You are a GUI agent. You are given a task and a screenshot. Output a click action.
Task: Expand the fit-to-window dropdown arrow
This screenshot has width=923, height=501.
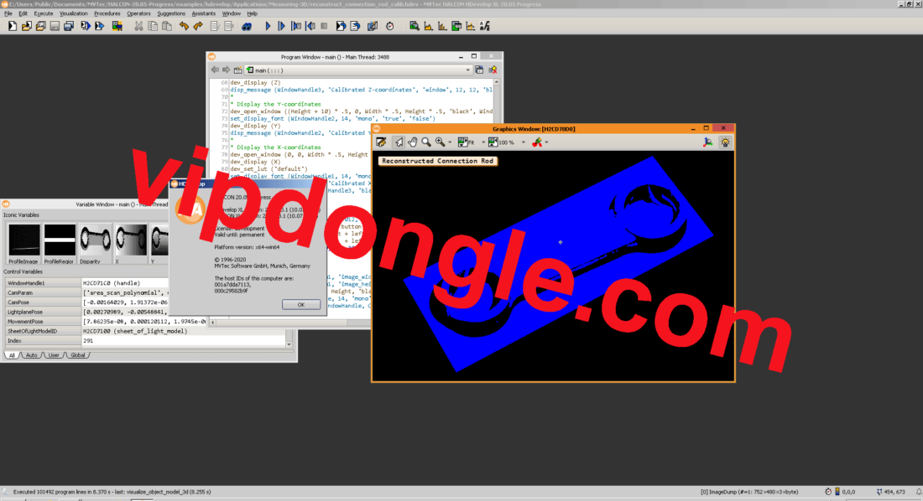483,142
